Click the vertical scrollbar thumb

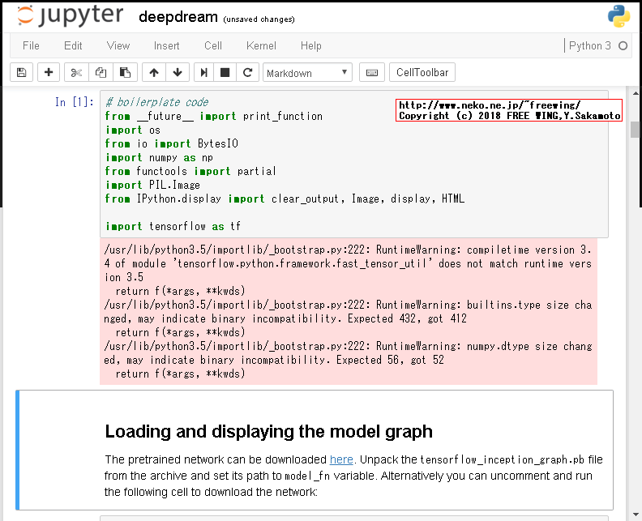point(636,130)
